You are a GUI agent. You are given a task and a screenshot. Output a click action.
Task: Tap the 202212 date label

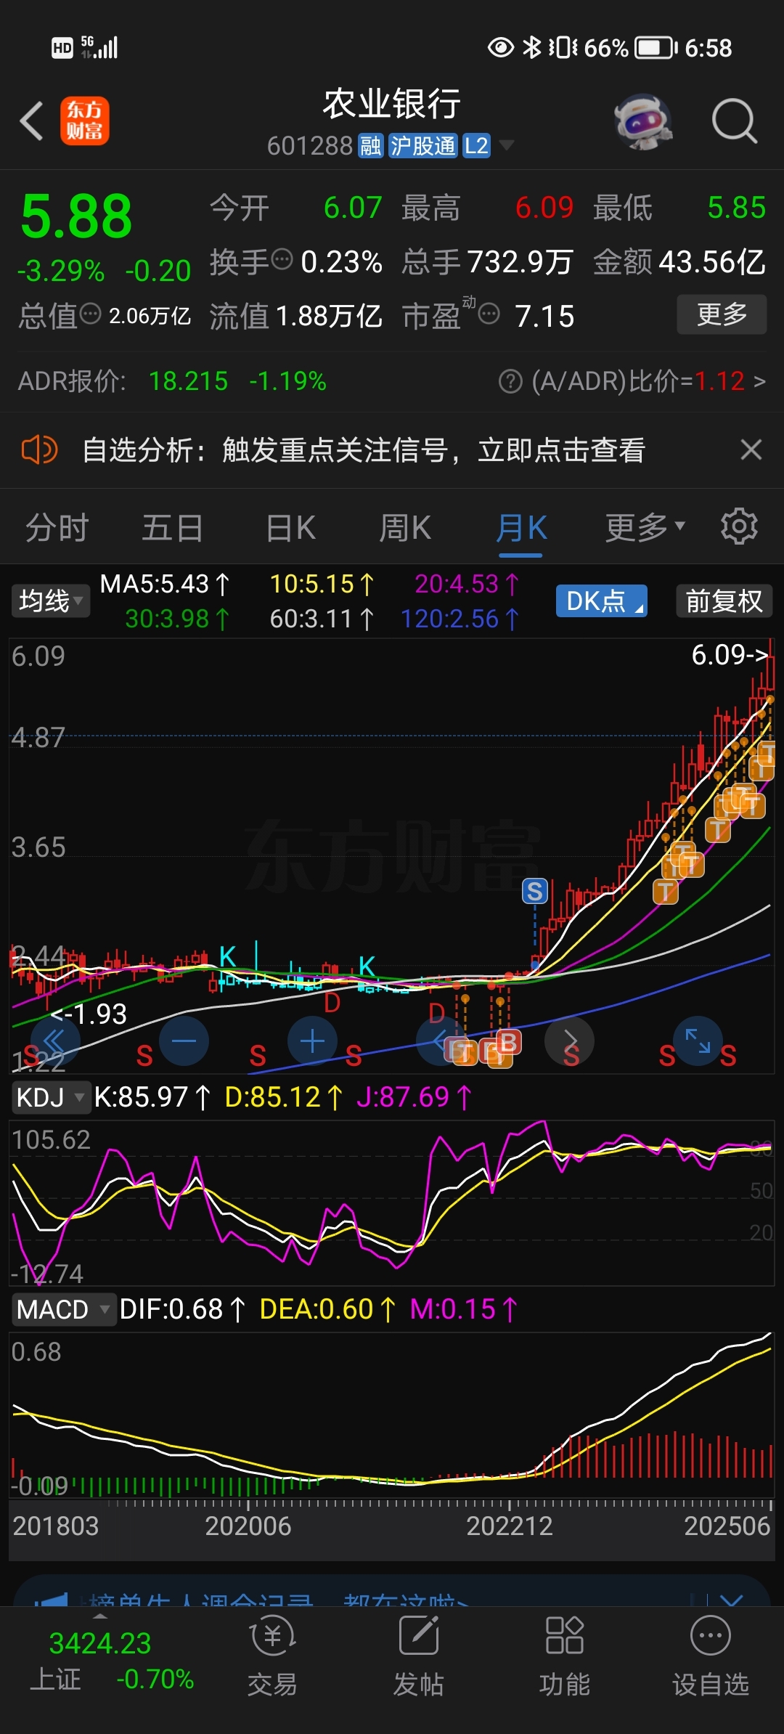[x=510, y=1526]
